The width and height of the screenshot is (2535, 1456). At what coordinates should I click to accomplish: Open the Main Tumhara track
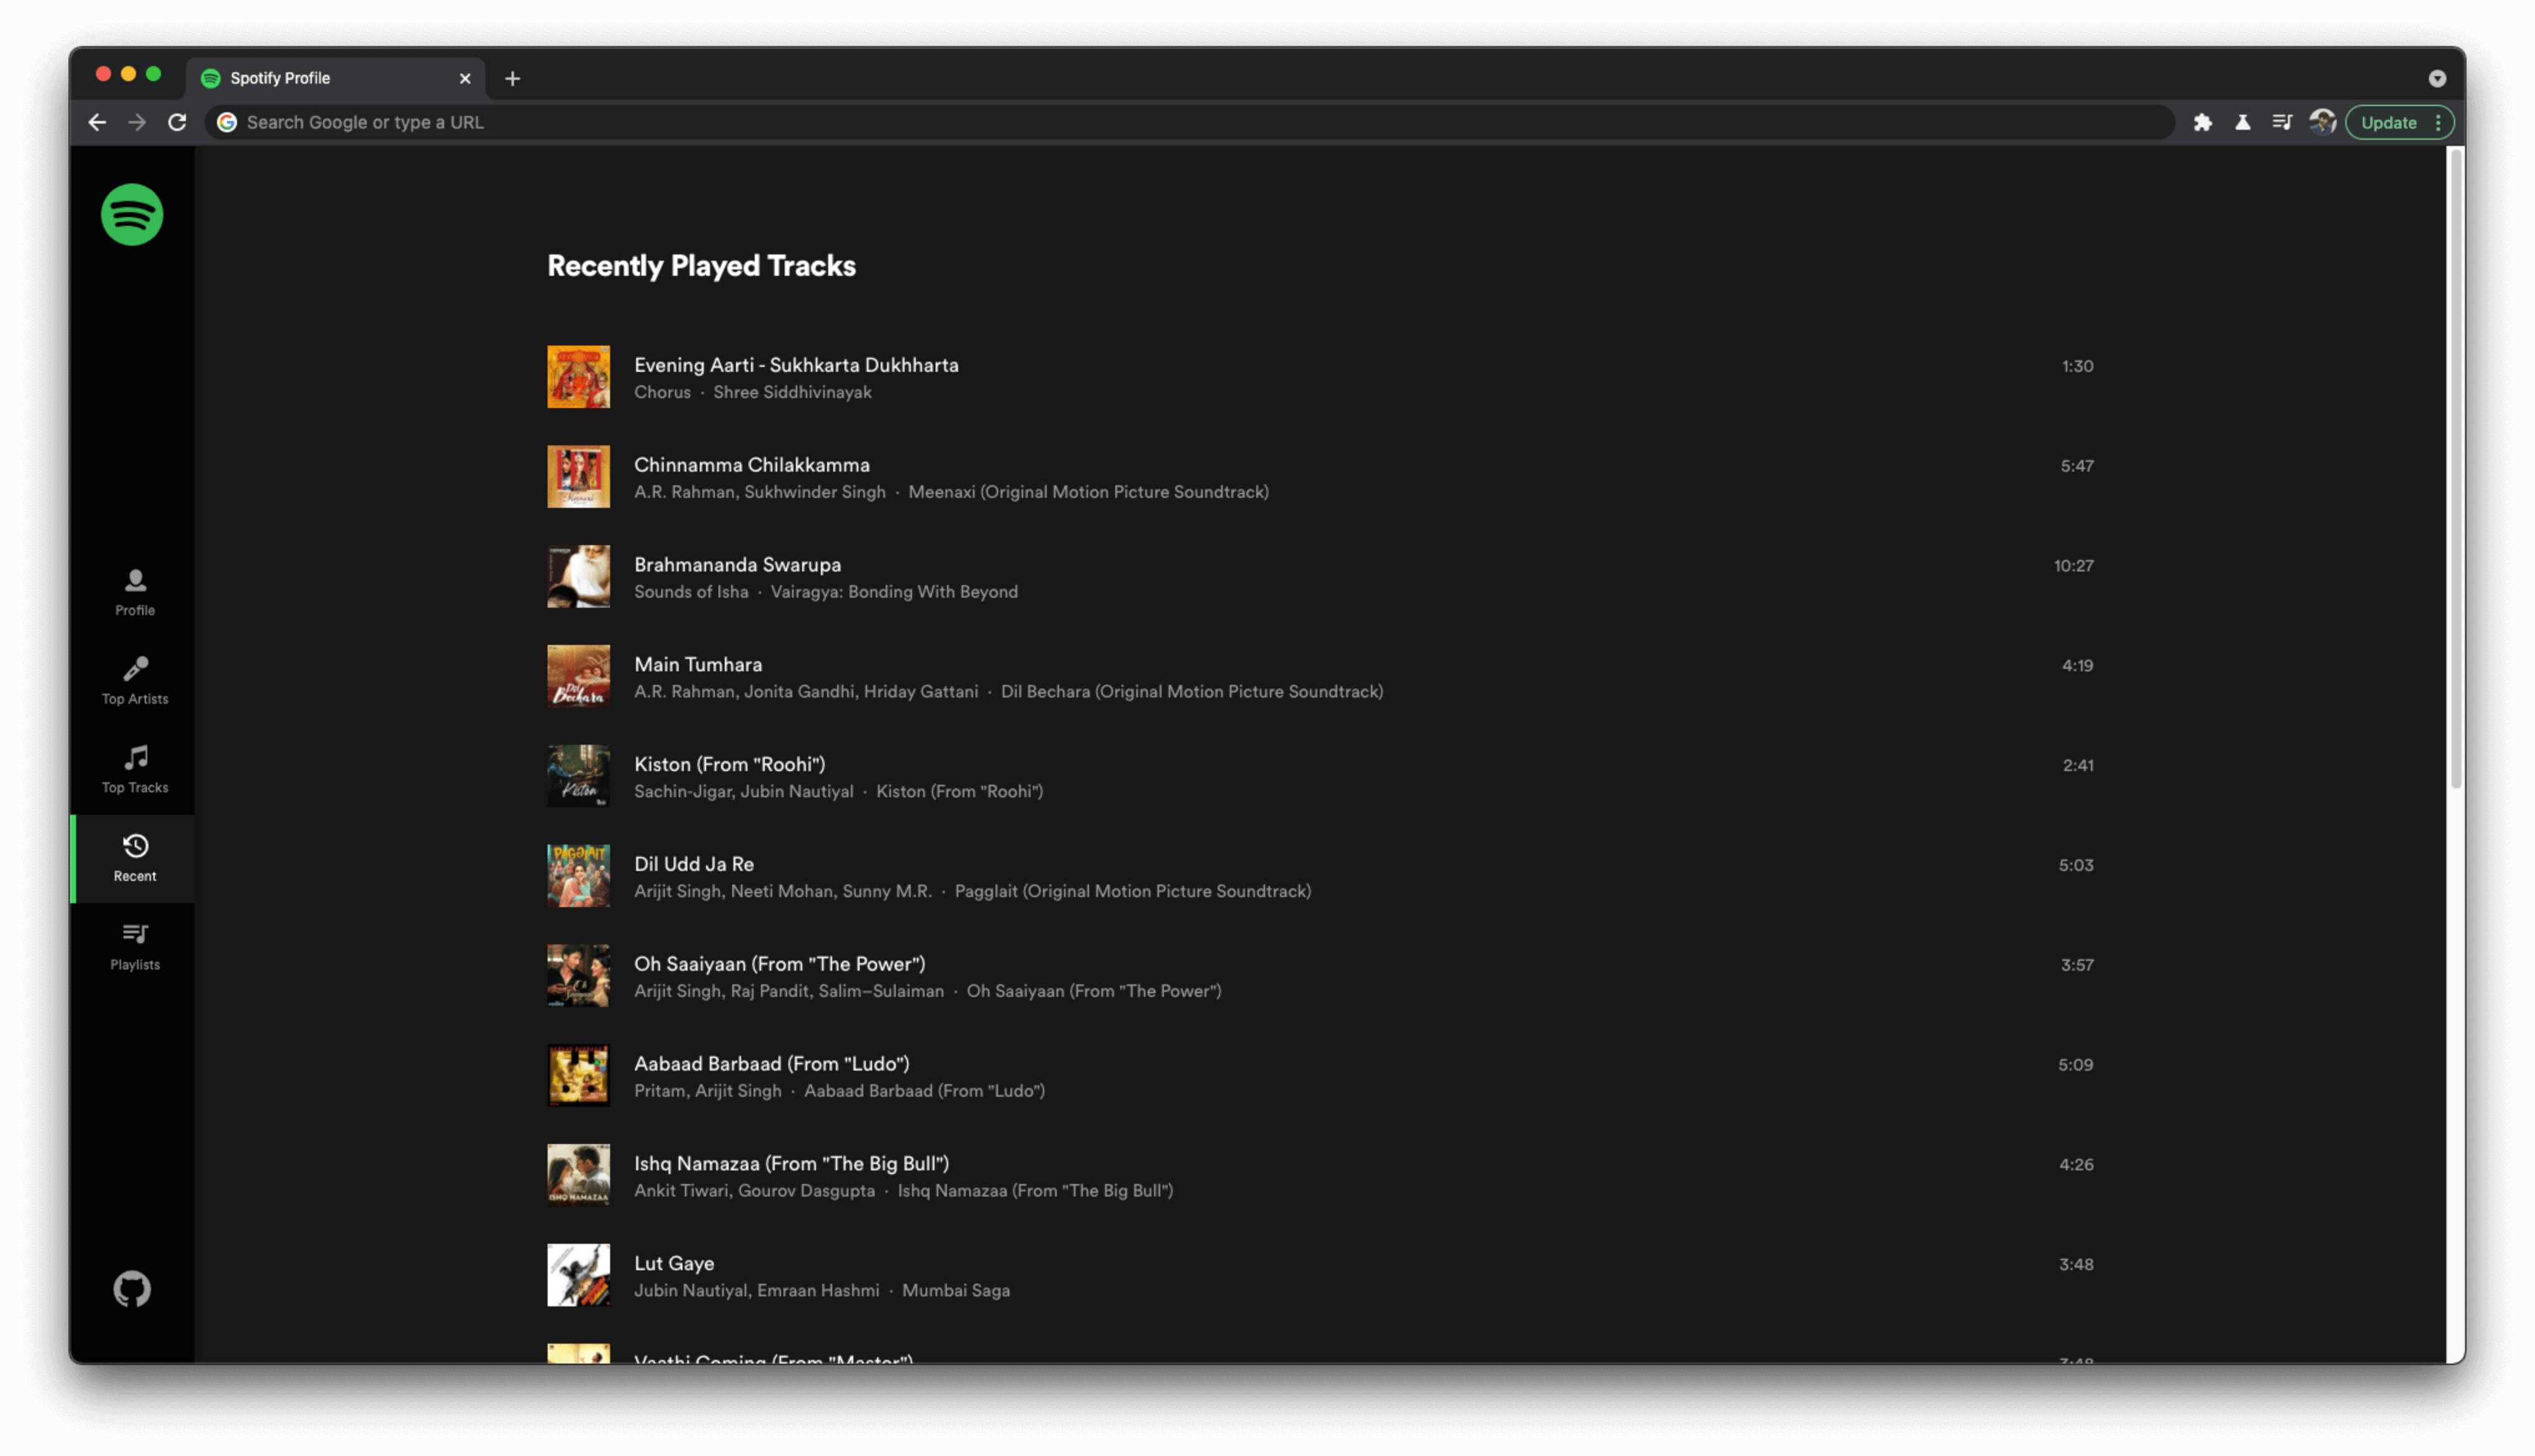tap(698, 665)
